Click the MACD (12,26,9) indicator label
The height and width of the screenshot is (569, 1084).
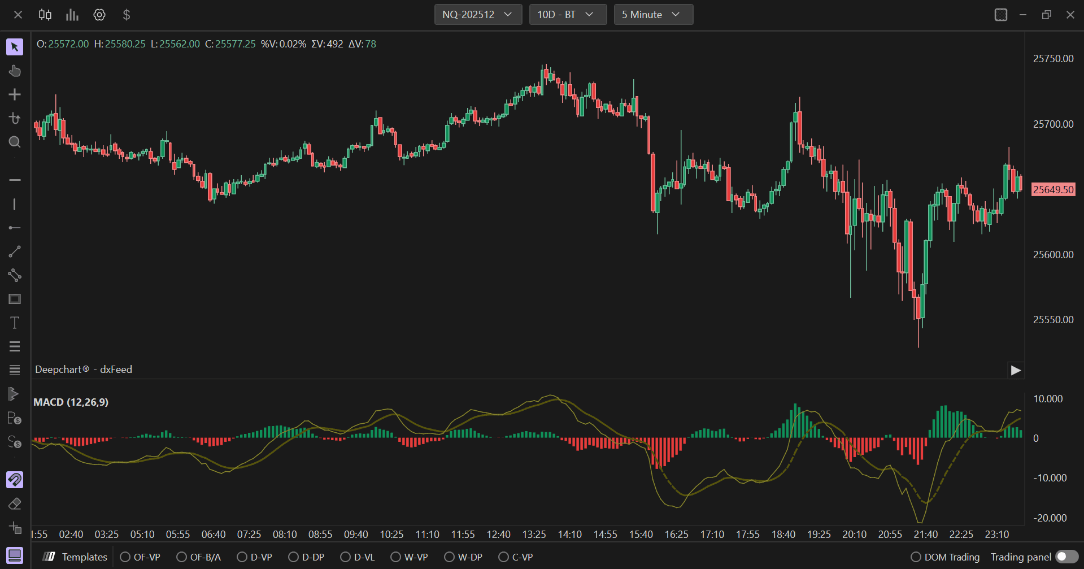[x=71, y=402]
